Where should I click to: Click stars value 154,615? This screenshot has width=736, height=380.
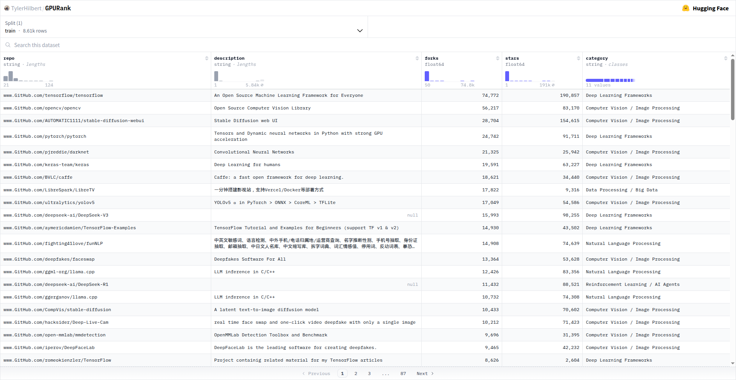point(570,121)
